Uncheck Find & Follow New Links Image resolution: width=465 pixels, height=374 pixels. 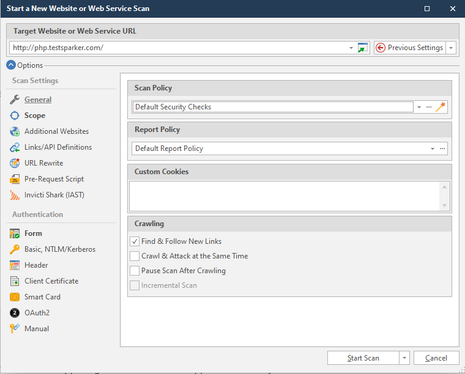[x=135, y=241]
